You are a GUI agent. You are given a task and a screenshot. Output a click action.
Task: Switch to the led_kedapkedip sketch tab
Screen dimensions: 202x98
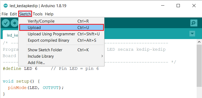(11, 35)
